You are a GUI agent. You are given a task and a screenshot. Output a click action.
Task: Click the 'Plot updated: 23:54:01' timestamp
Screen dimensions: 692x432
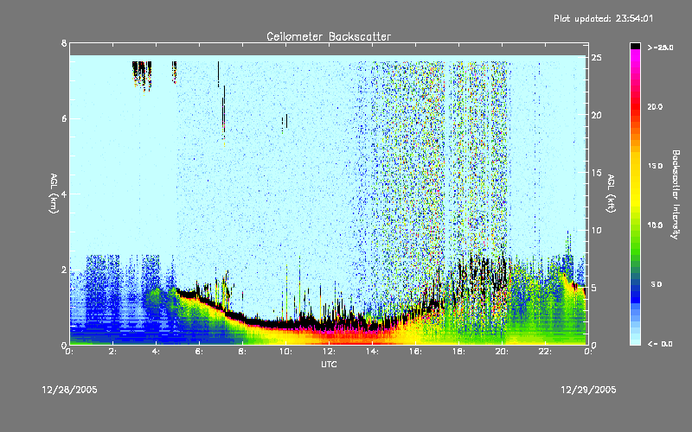[603, 18]
